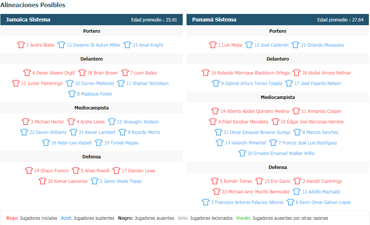The height and width of the screenshot is (225, 370).
Task: Select 6 Kevin Omar Galvan Lopez
Action: click(x=323, y=202)
